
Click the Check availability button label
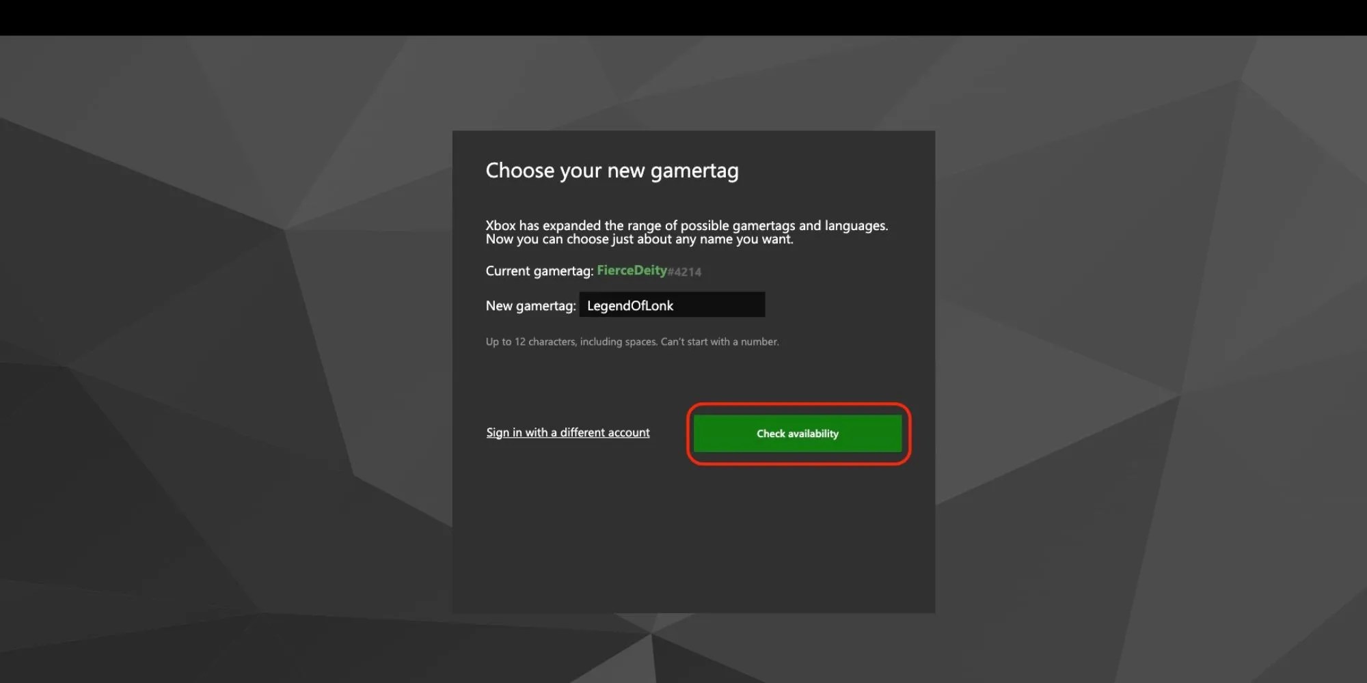coord(796,433)
